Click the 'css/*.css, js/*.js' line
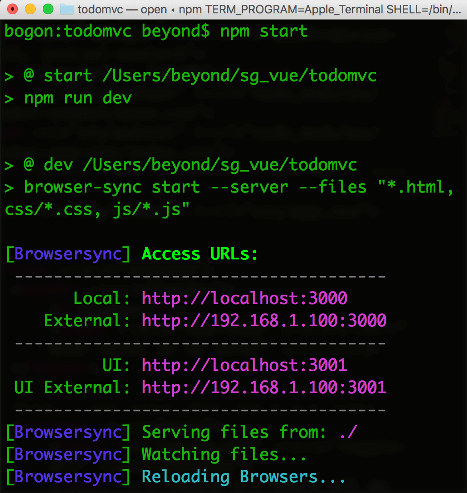Image resolution: width=467 pixels, height=493 pixels. (x=97, y=210)
